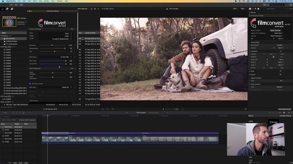Select the first Base Grade index row
293x164 pixels.
pyautogui.click(x=18, y=127)
